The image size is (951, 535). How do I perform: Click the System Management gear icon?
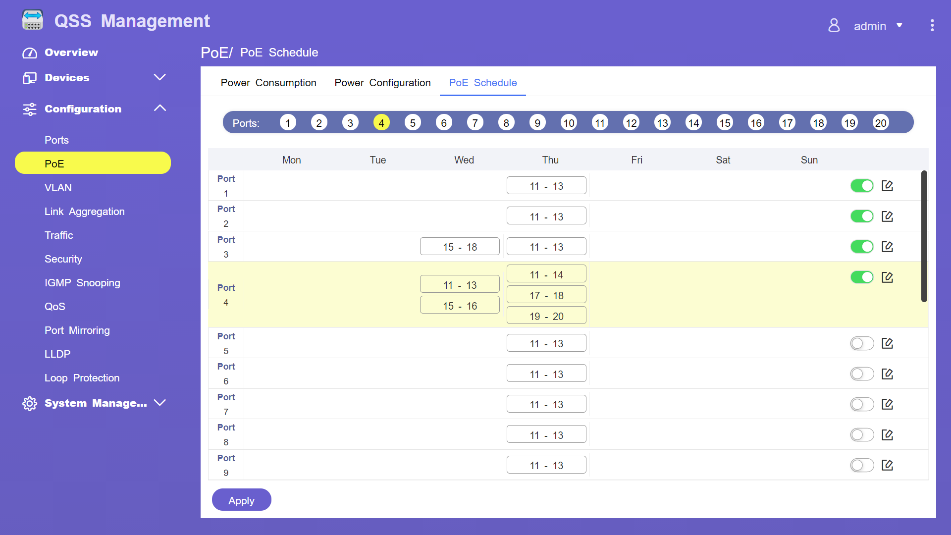click(x=30, y=403)
